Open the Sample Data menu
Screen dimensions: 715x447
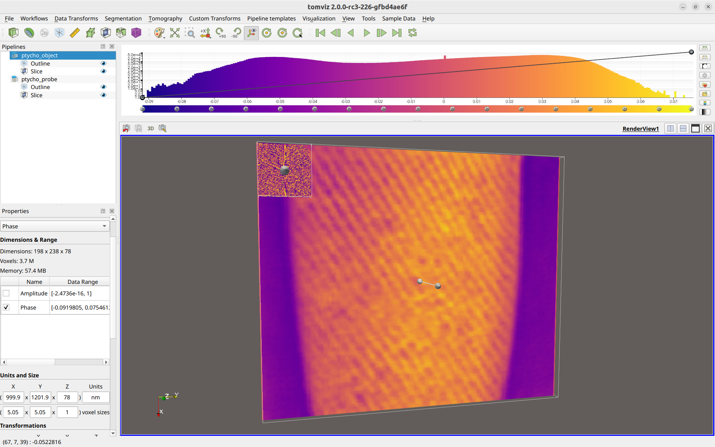(x=398, y=19)
